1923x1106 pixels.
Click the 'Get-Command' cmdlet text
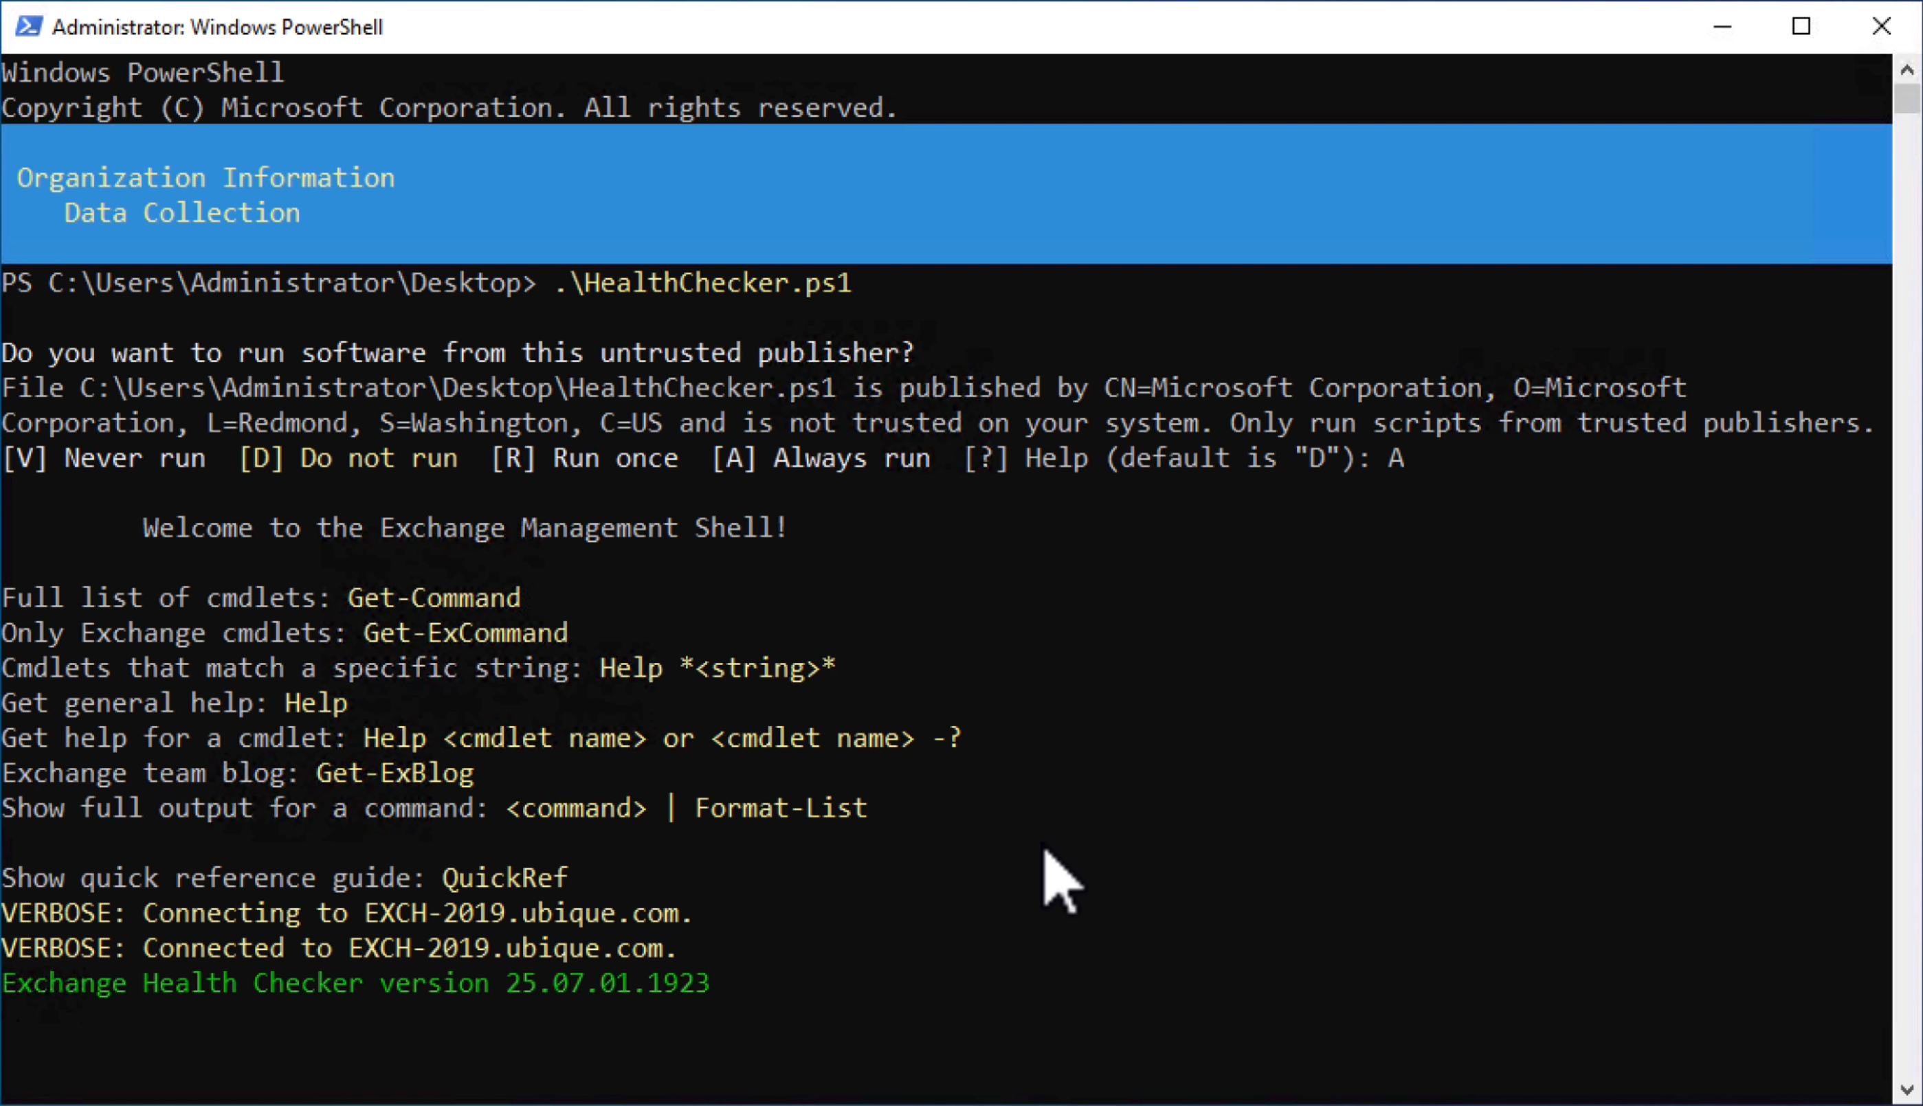click(434, 598)
